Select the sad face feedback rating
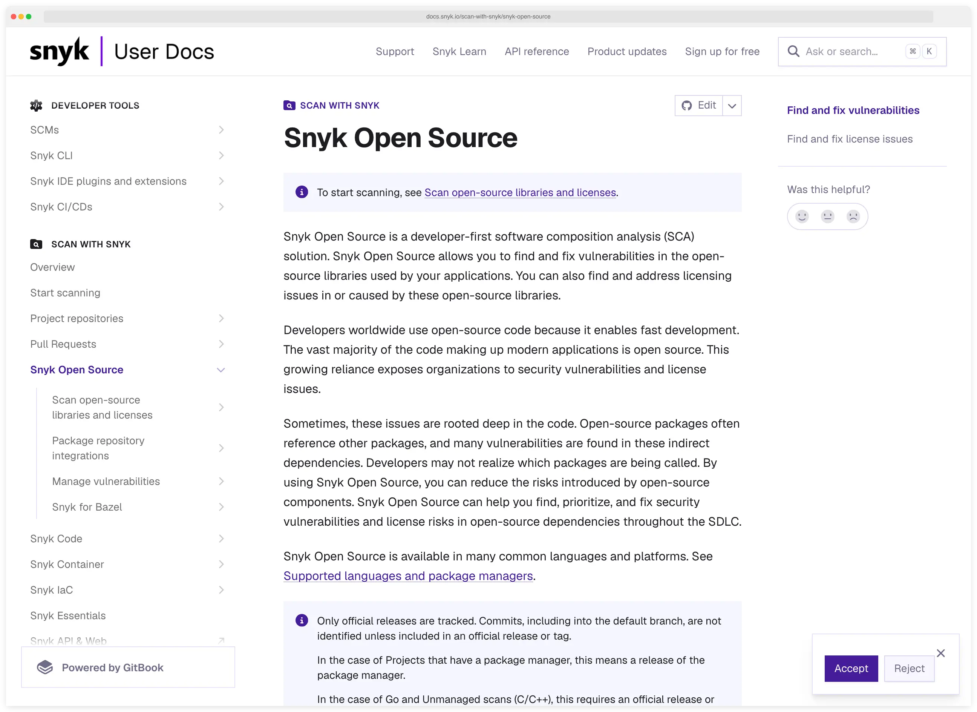 (853, 216)
